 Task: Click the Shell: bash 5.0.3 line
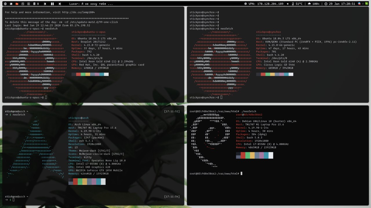point(249,137)
